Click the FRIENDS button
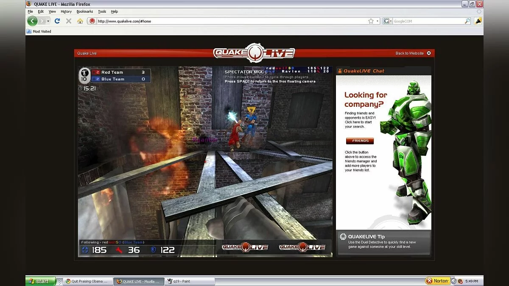The height and width of the screenshot is (286, 509). 360,141
